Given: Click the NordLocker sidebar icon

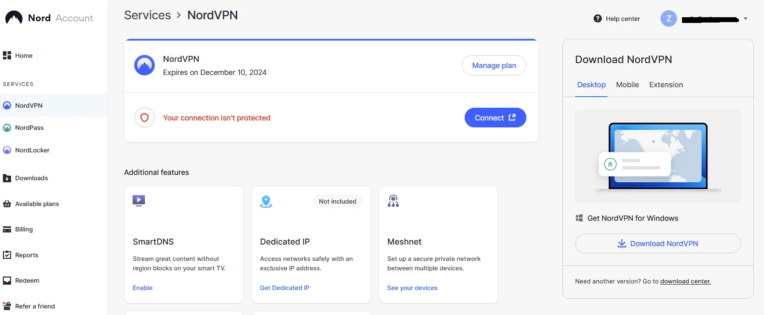Looking at the screenshot, I should point(7,150).
